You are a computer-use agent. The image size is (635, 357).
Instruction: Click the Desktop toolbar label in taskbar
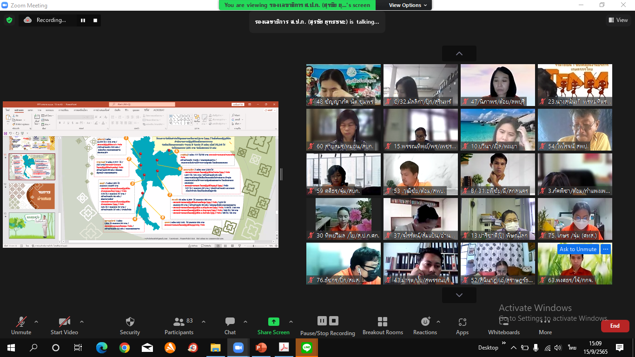488,347
